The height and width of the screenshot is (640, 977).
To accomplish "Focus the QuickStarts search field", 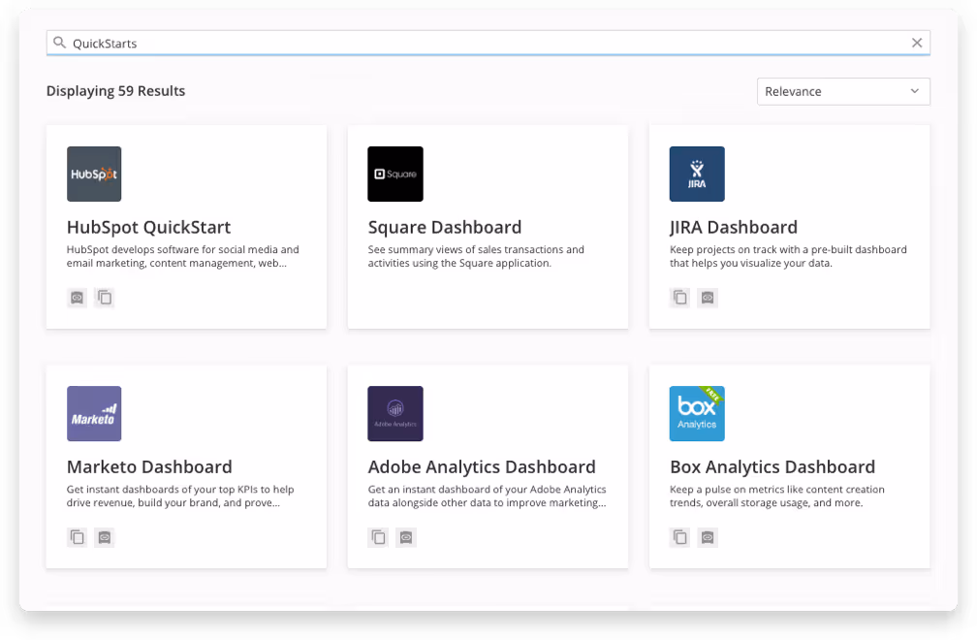I will (488, 43).
